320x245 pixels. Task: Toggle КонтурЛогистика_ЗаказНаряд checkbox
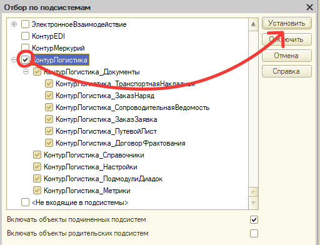[49, 96]
